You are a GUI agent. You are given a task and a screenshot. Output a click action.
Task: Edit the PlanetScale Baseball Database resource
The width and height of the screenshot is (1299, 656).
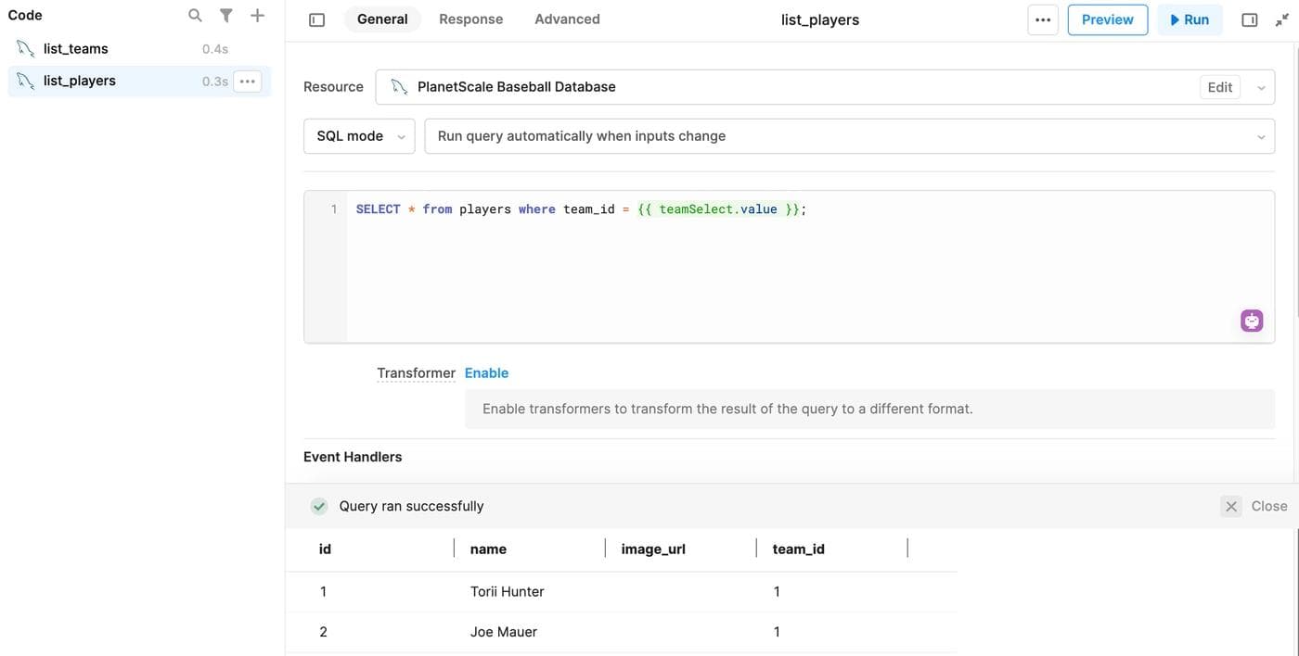tap(1219, 87)
